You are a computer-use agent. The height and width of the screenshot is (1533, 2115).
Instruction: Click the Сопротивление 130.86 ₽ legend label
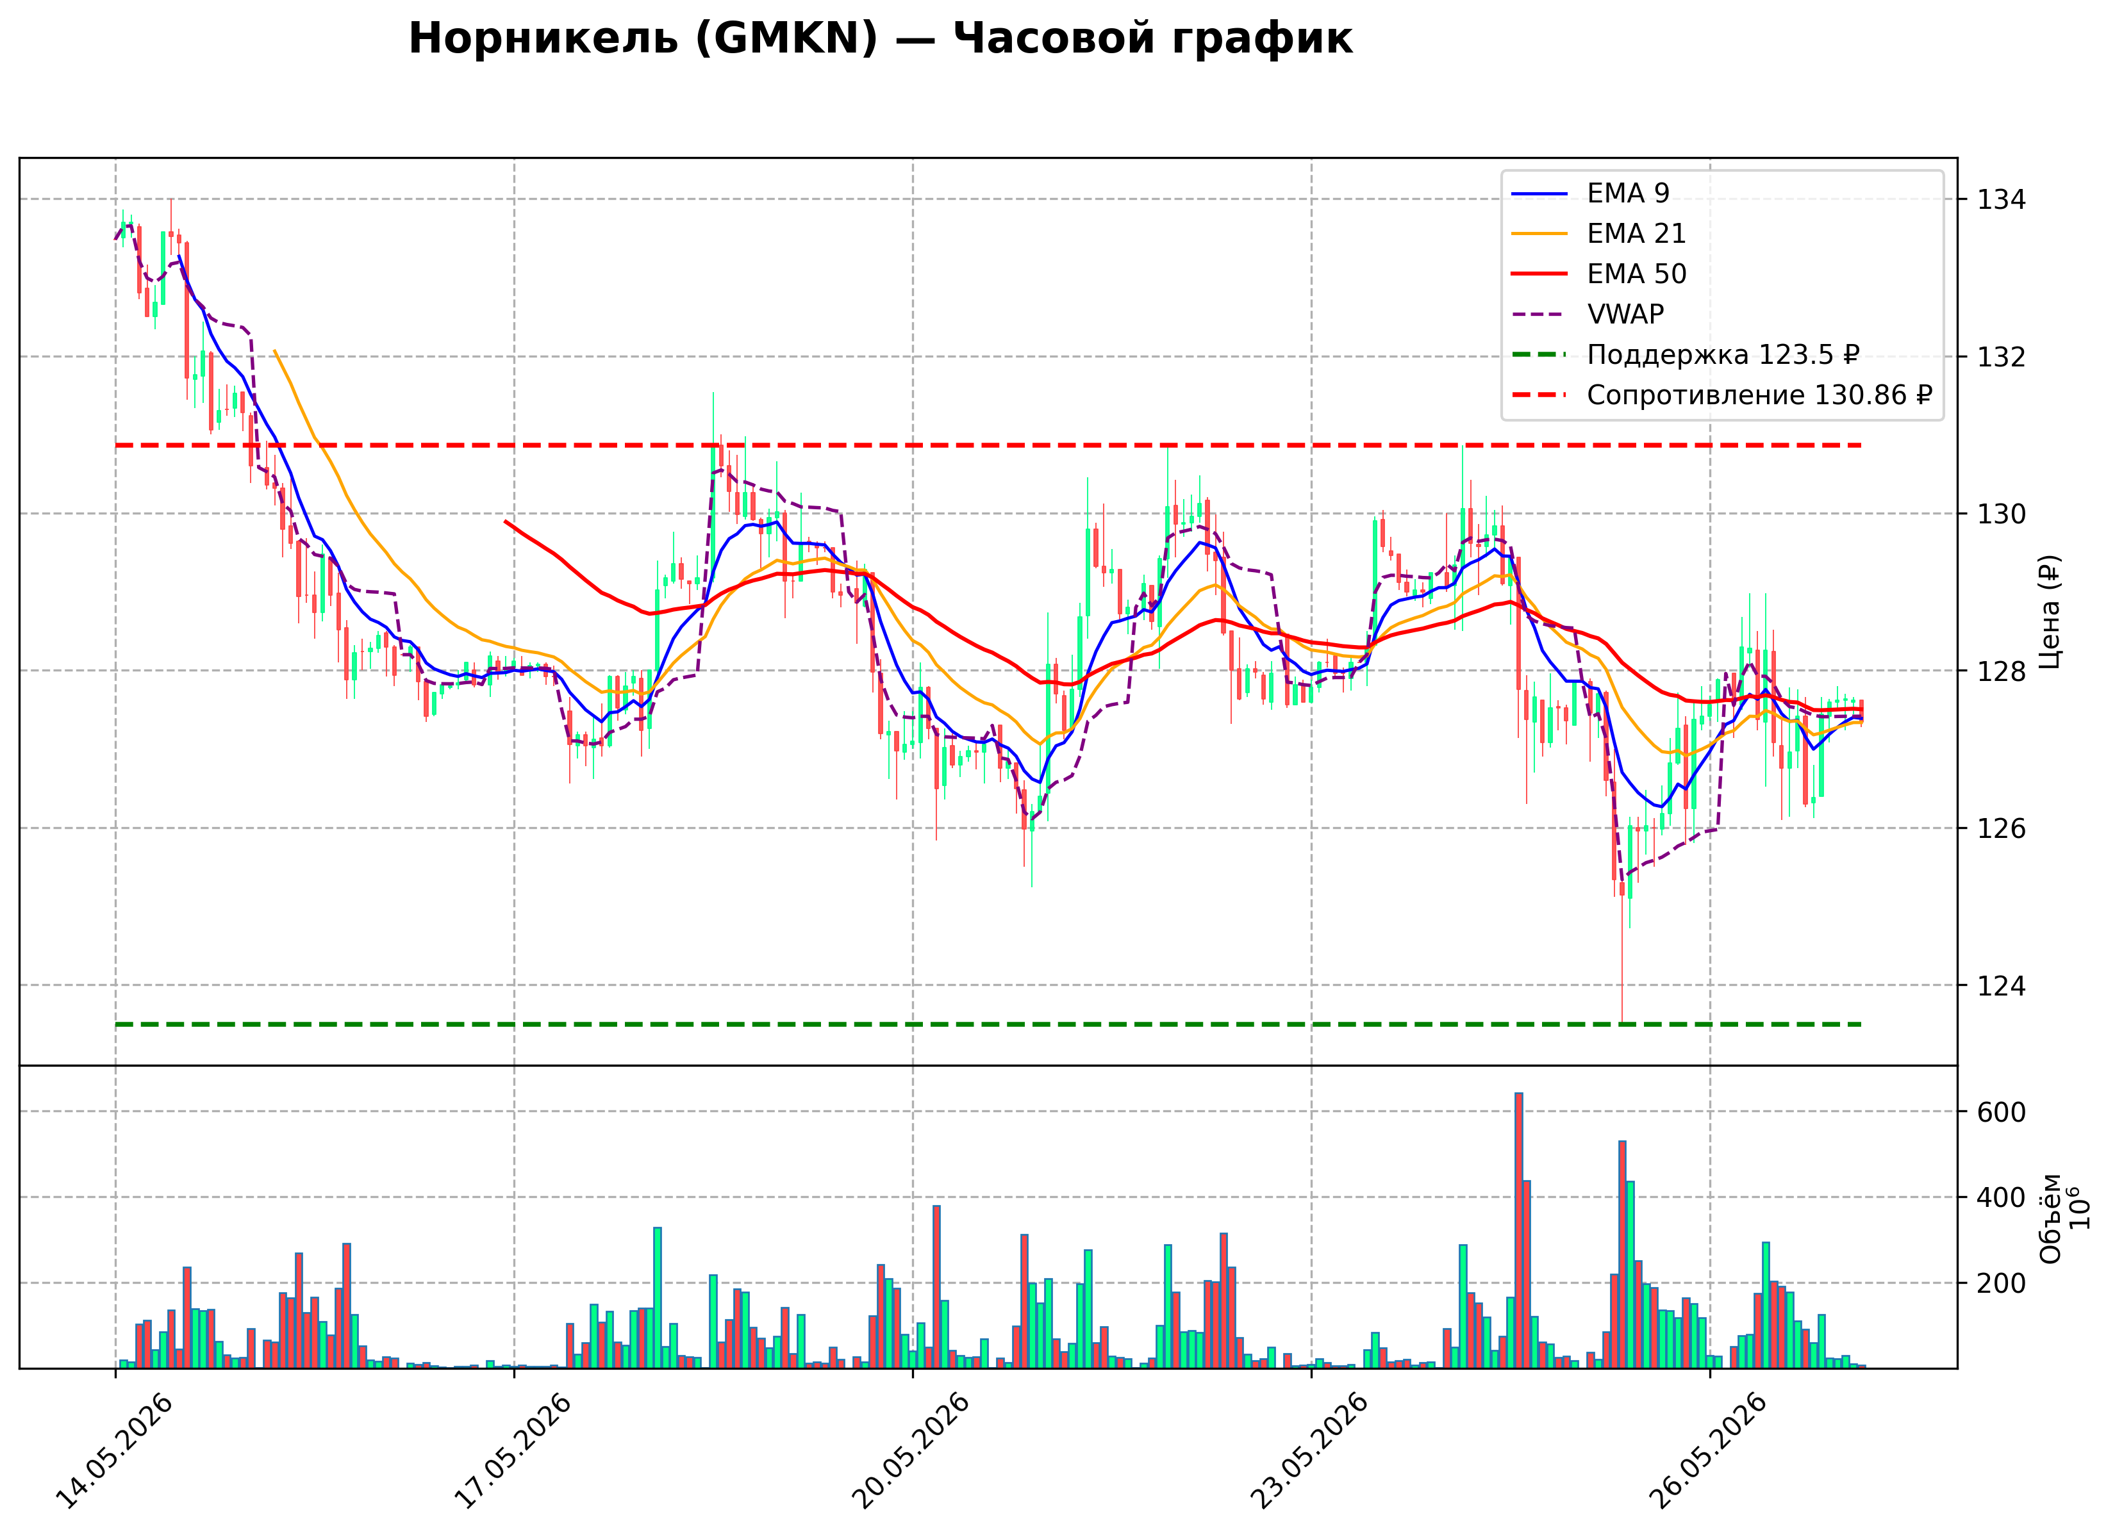(1760, 395)
